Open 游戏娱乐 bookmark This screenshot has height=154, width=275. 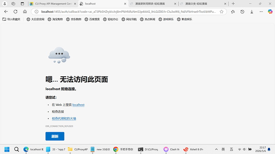click(166, 19)
